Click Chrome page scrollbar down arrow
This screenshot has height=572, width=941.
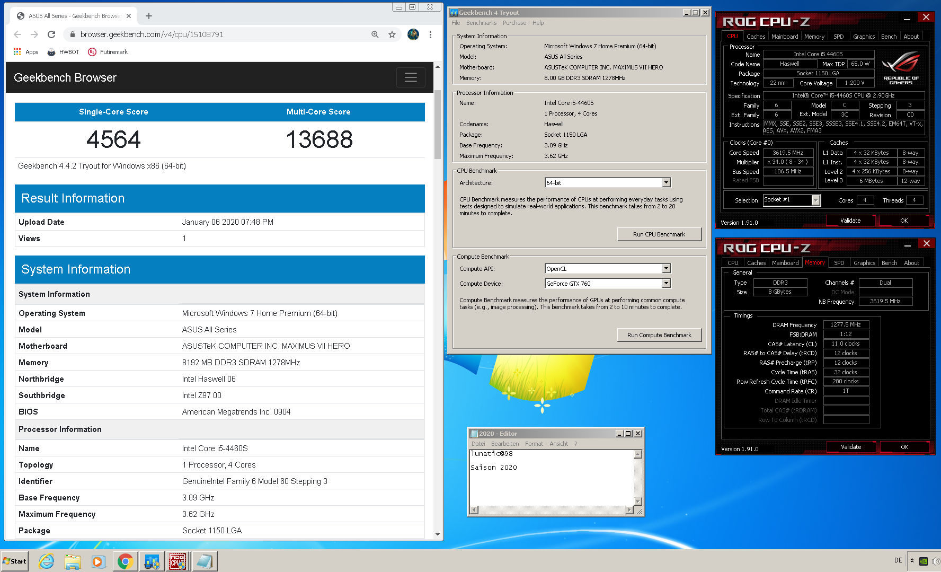point(438,534)
